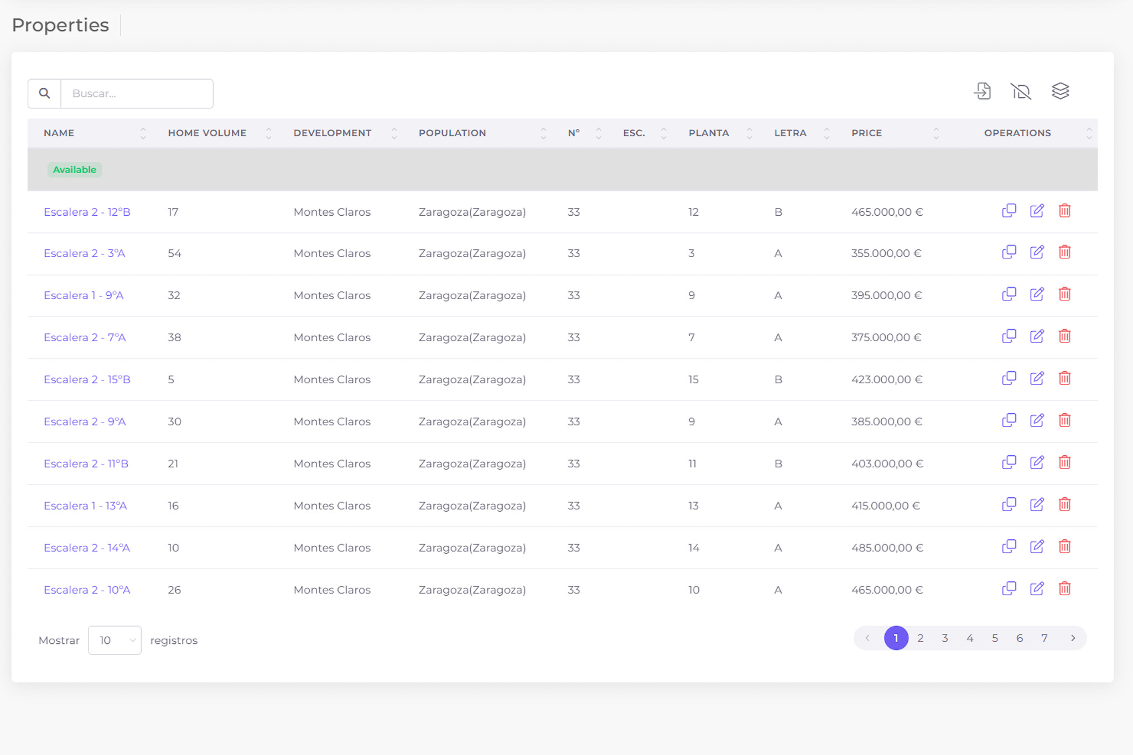
Task: Go to pagination page 2
Action: (x=920, y=638)
